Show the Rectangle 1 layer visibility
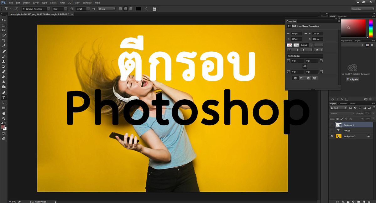376x203 pixels. 332,125
